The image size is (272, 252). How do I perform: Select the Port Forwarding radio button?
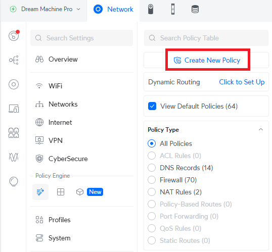click(x=152, y=216)
